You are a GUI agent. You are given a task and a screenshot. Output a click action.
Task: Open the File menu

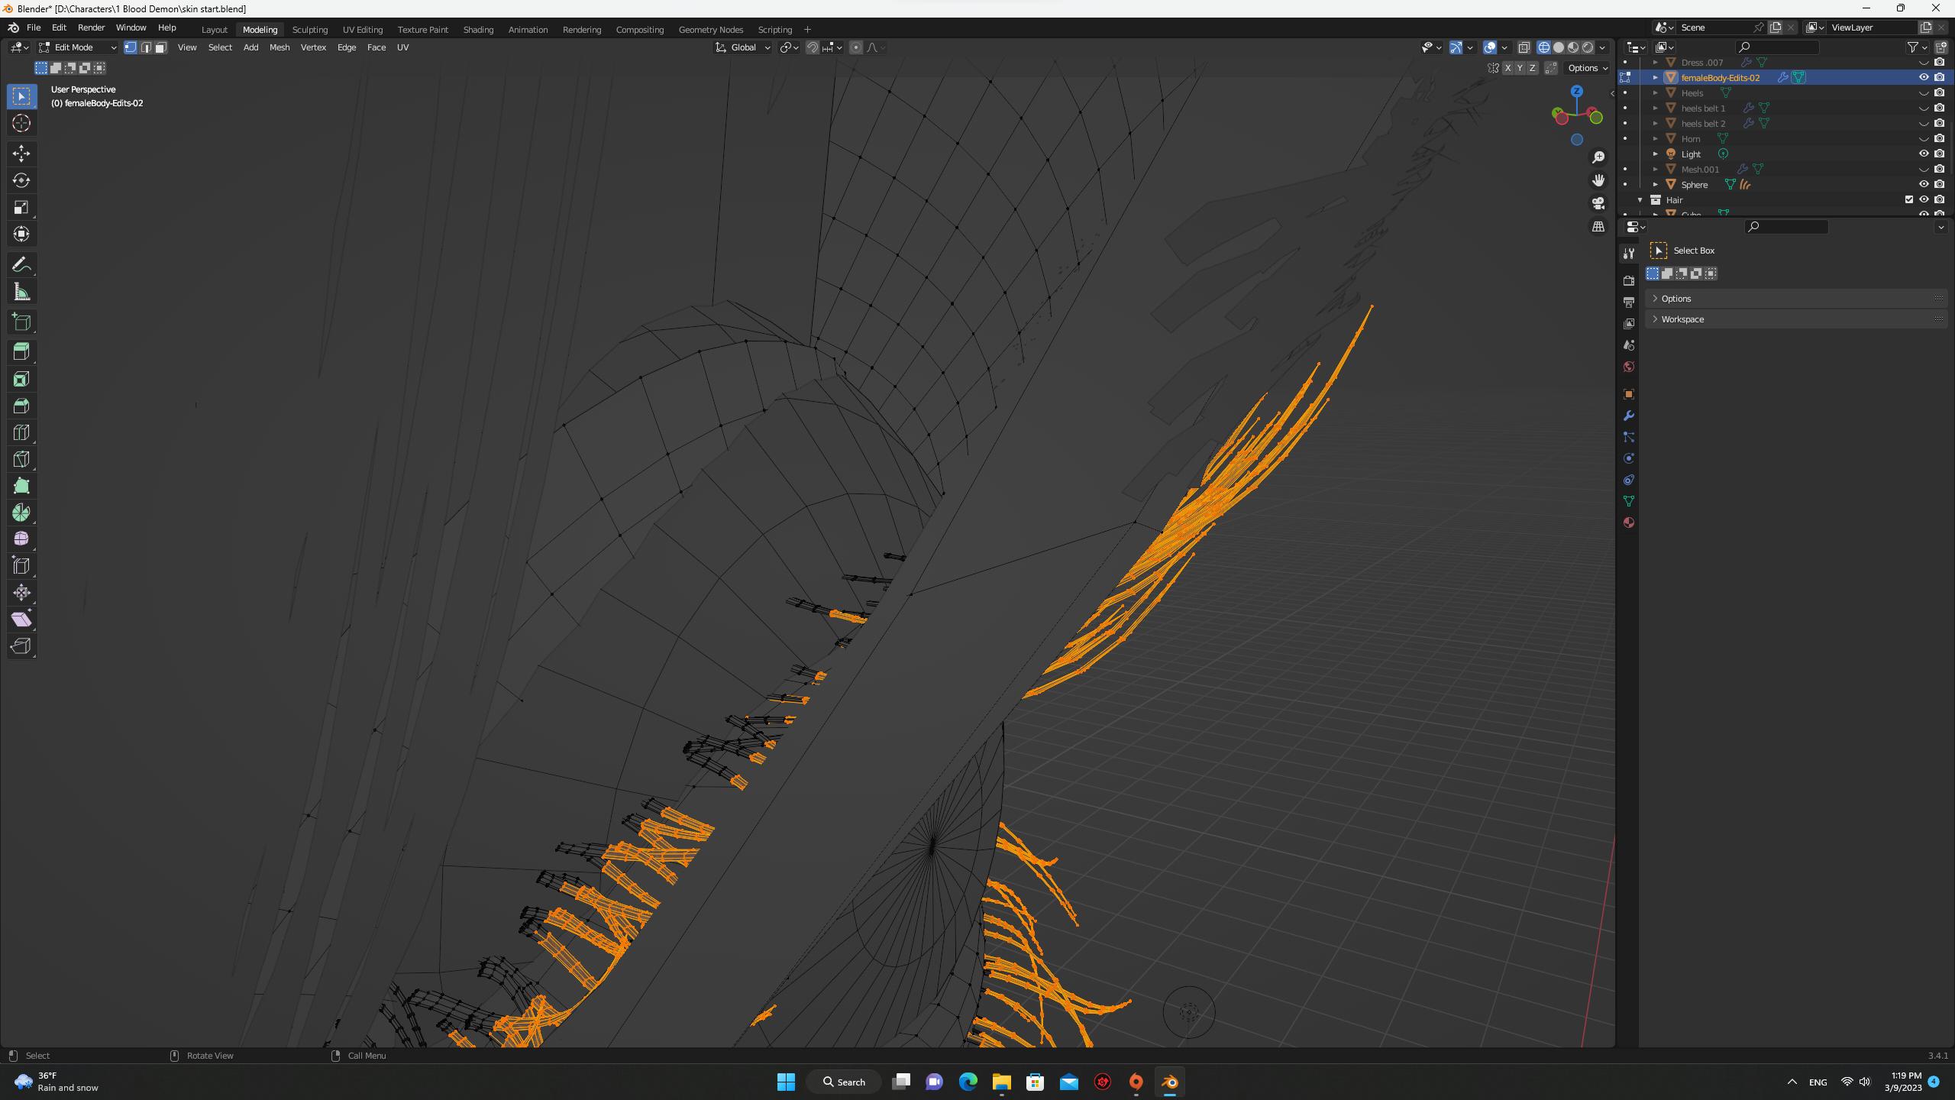coord(34,27)
